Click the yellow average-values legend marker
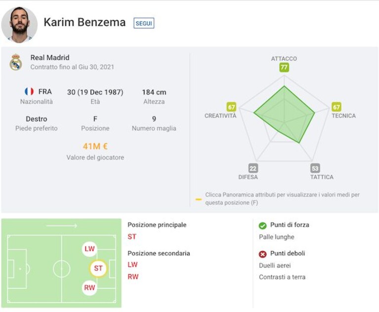 point(199,199)
